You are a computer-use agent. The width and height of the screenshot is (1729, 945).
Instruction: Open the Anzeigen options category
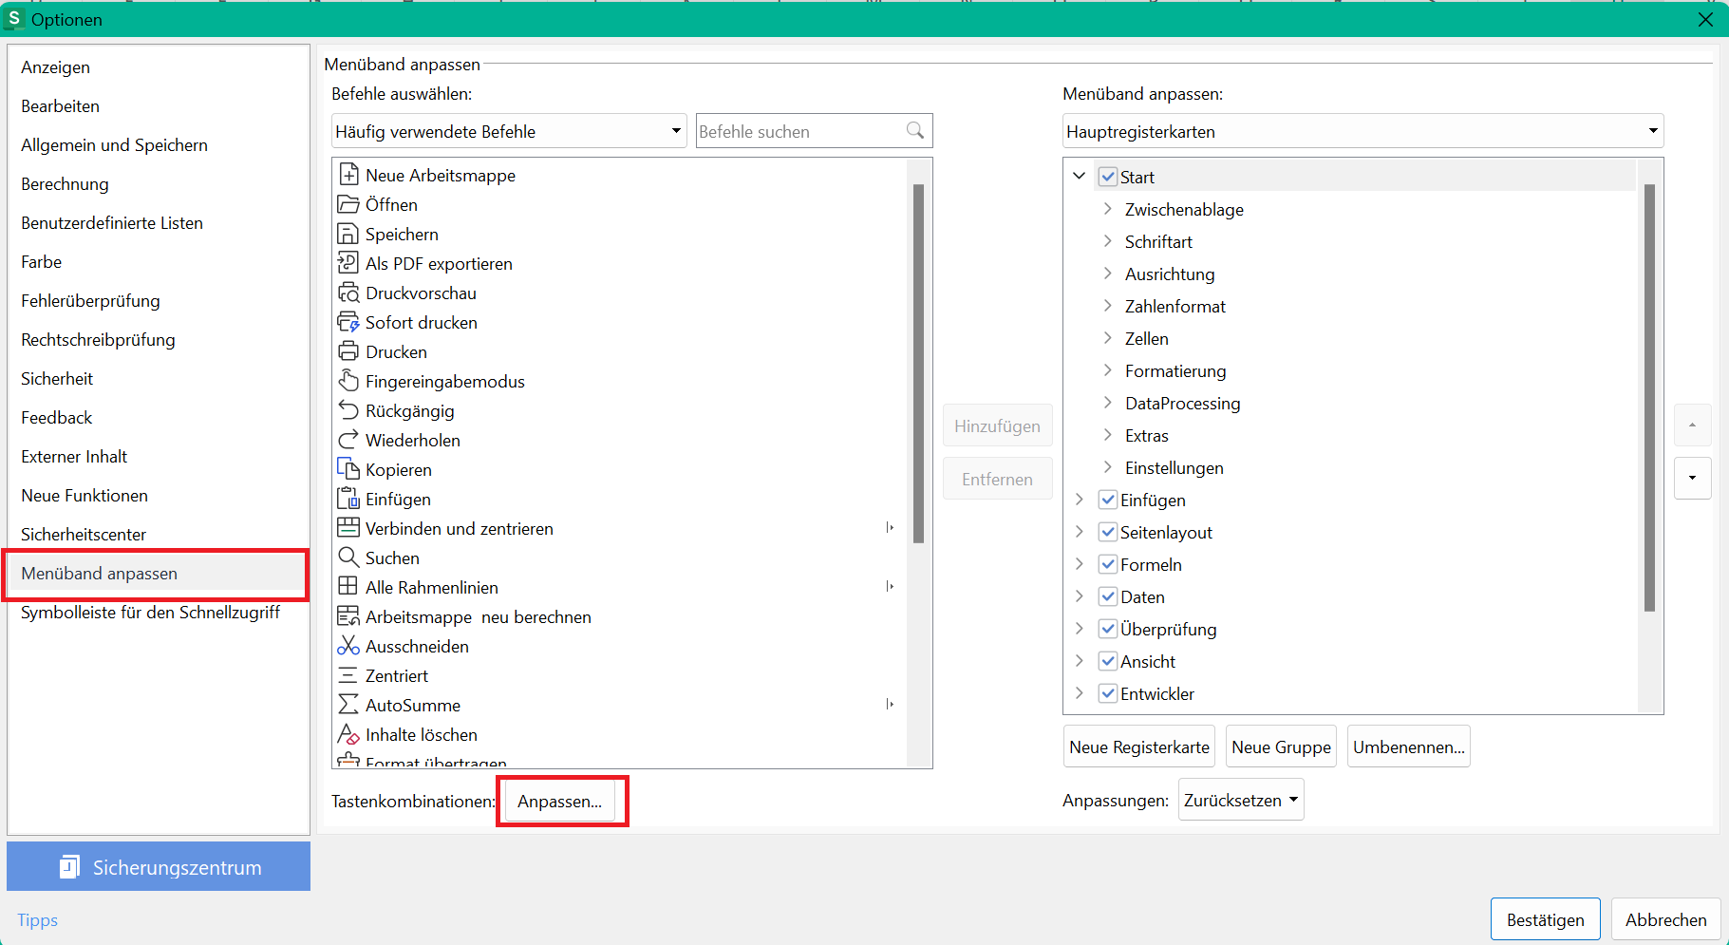point(158,66)
